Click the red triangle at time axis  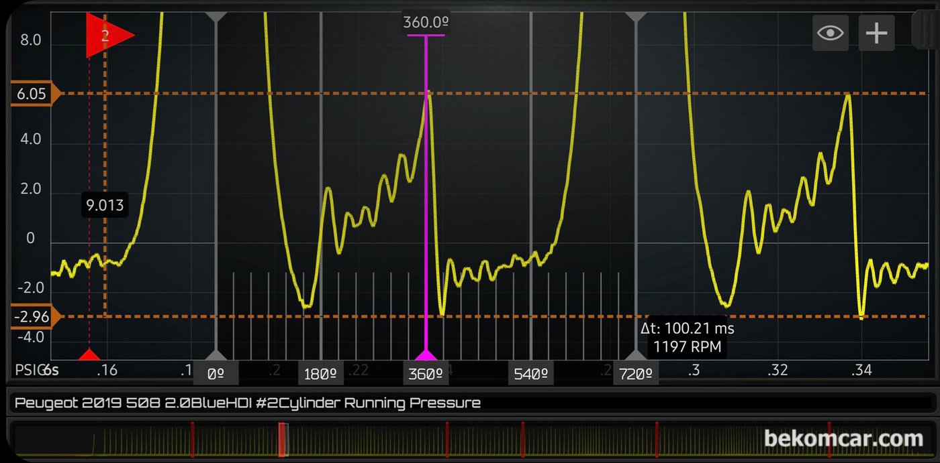tap(89, 354)
